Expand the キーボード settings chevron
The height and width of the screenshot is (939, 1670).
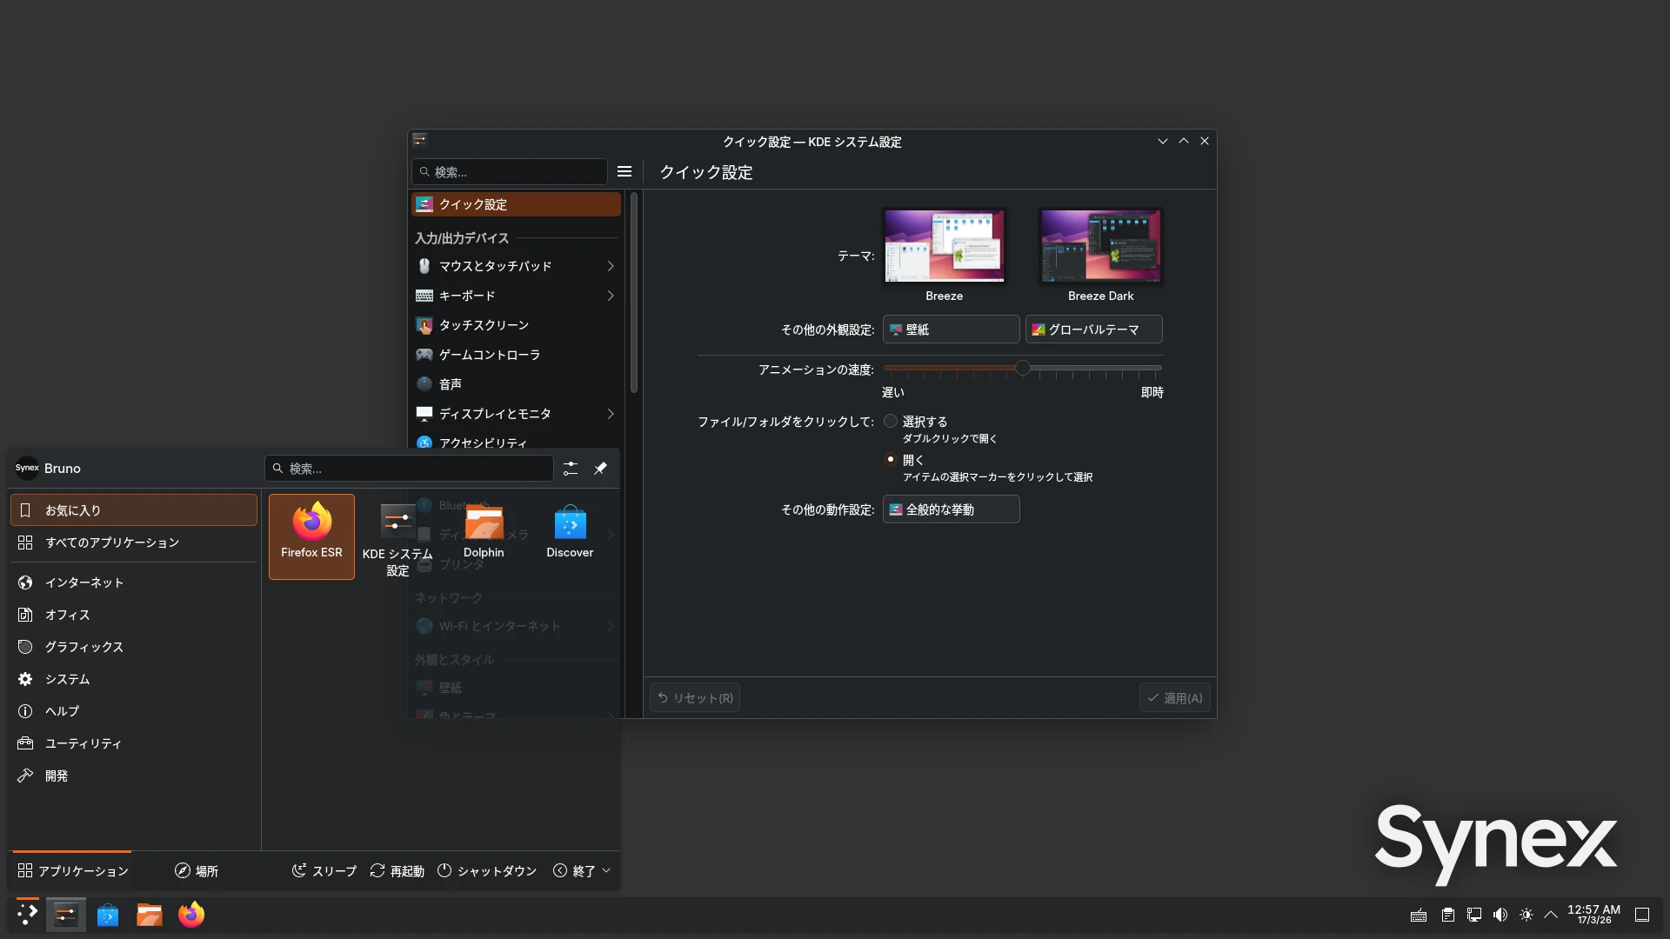[610, 296]
